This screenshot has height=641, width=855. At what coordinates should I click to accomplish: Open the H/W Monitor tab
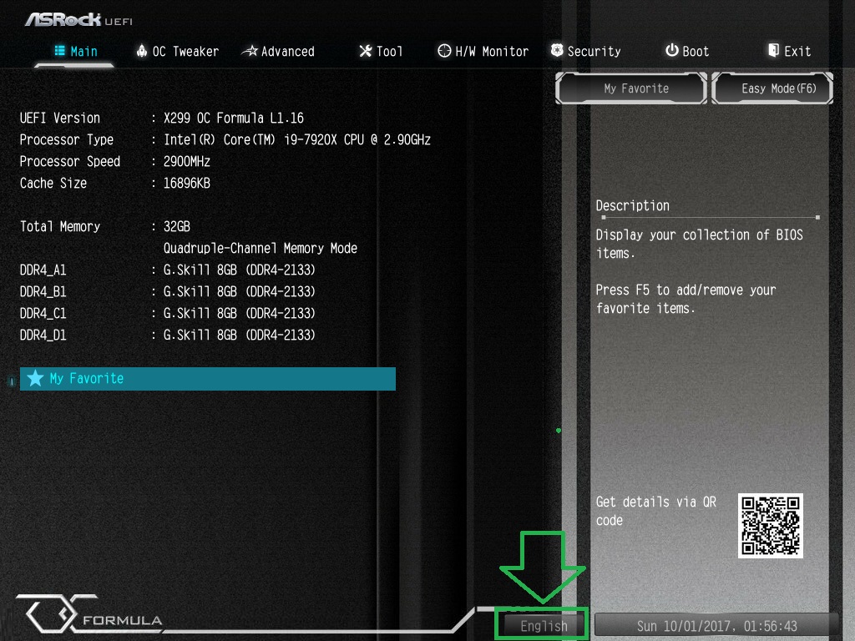click(x=483, y=51)
